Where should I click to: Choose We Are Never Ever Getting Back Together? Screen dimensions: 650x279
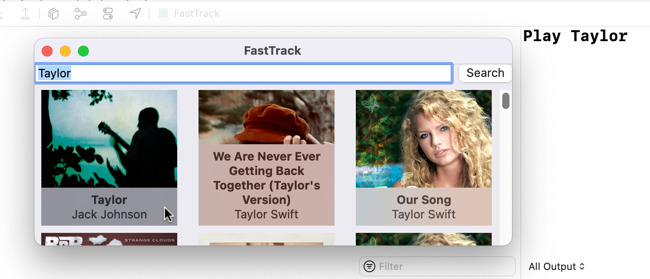click(266, 157)
